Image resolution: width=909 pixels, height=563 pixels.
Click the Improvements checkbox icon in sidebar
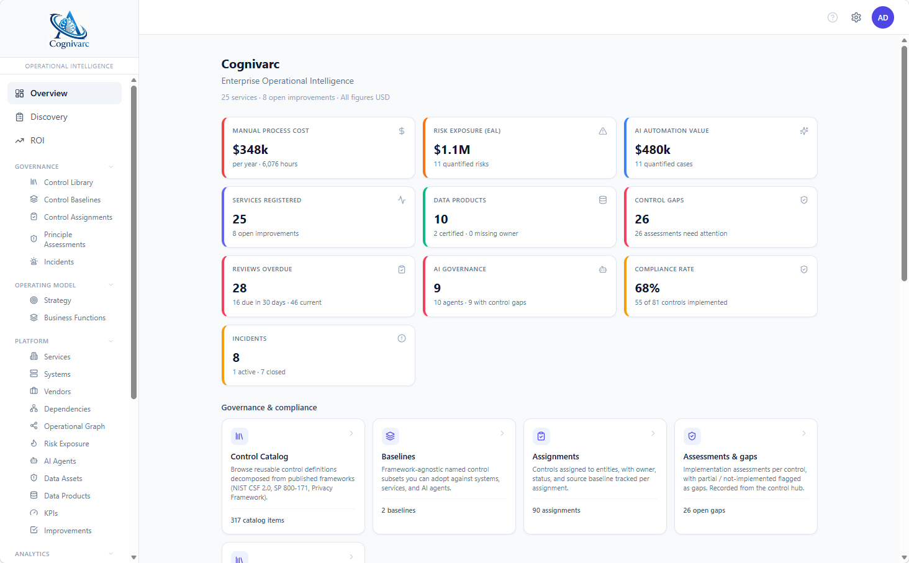tap(34, 530)
